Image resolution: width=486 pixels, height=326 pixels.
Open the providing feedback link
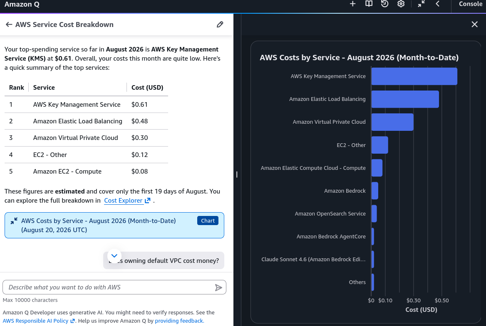coord(179,321)
